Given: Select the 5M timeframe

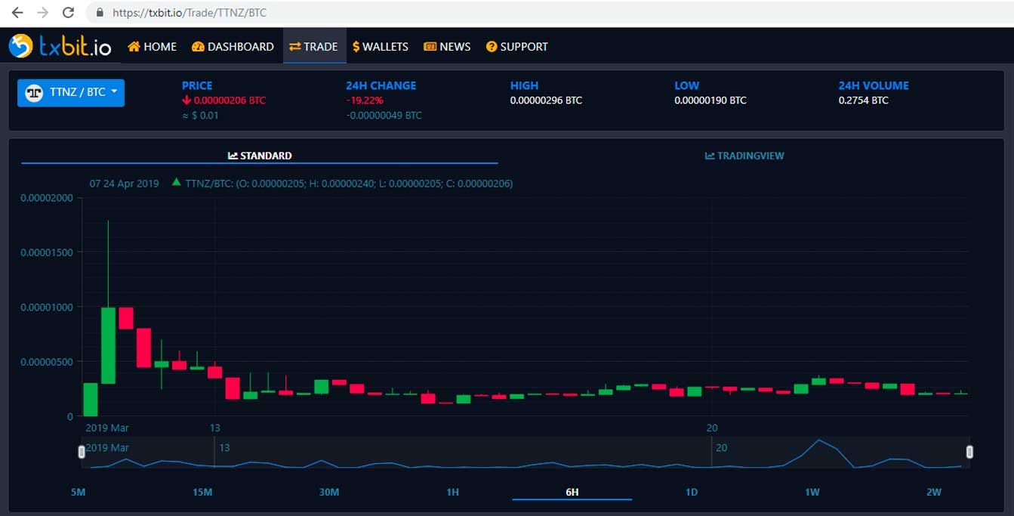Looking at the screenshot, I should 78,491.
